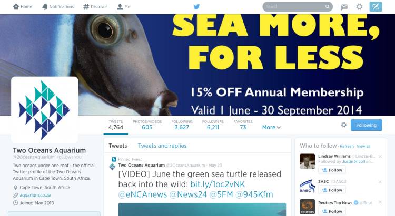Open the Me menu item

[124, 7]
